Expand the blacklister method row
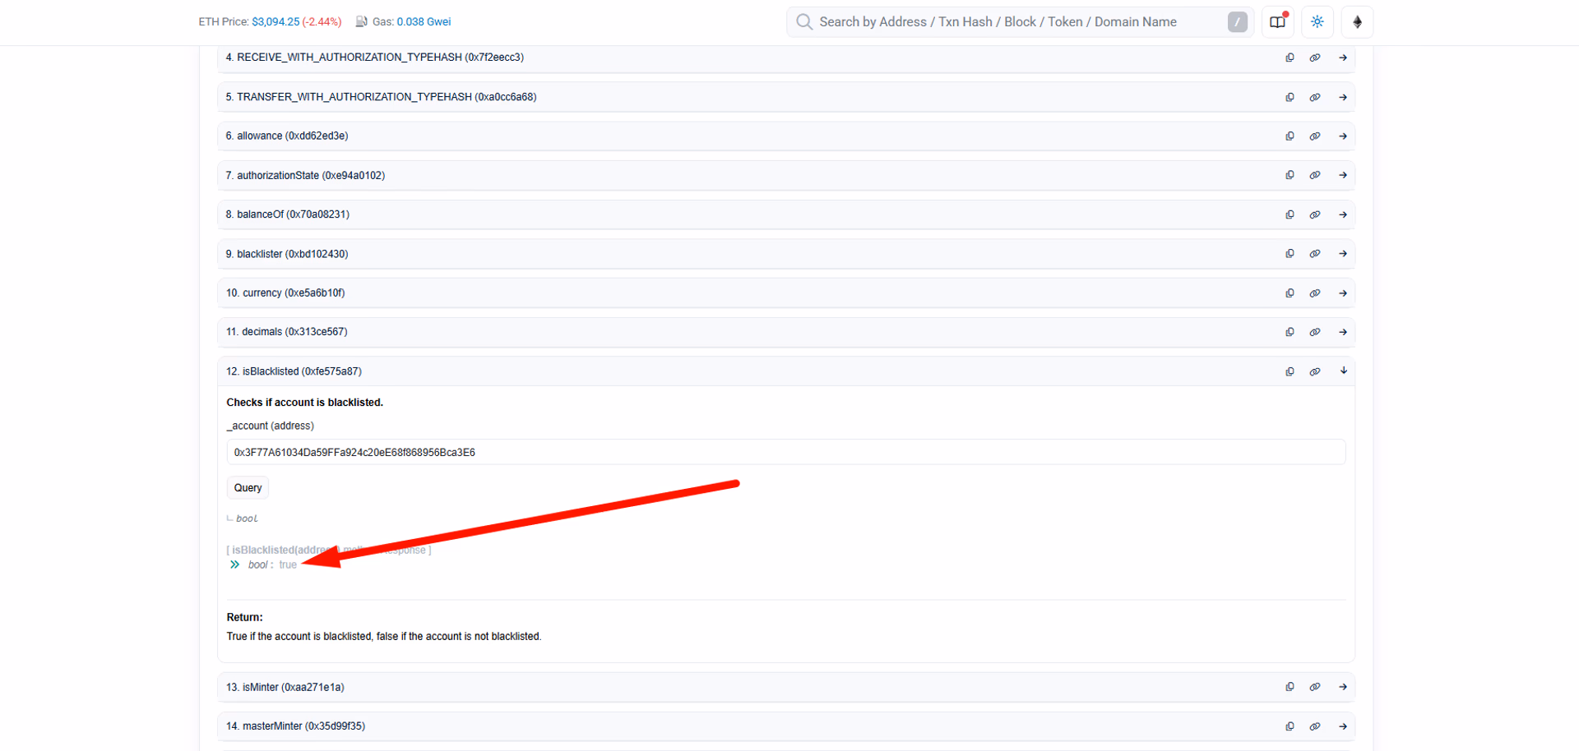Image resolution: width=1579 pixels, height=751 pixels. point(1343,254)
